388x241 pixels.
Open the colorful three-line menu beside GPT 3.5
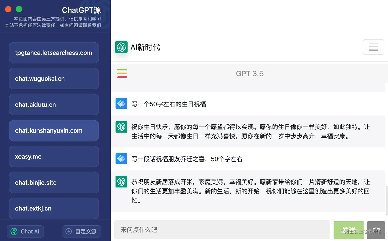[122, 73]
